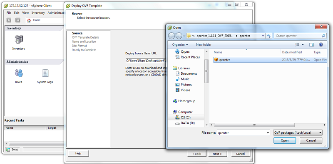Click the Name column in Recent Tasks
333x164 pixels.
(25, 128)
